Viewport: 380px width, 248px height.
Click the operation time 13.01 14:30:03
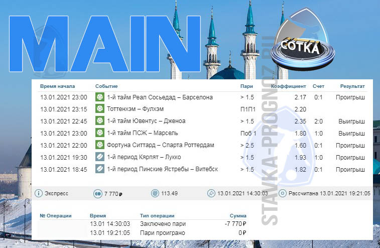110,224
